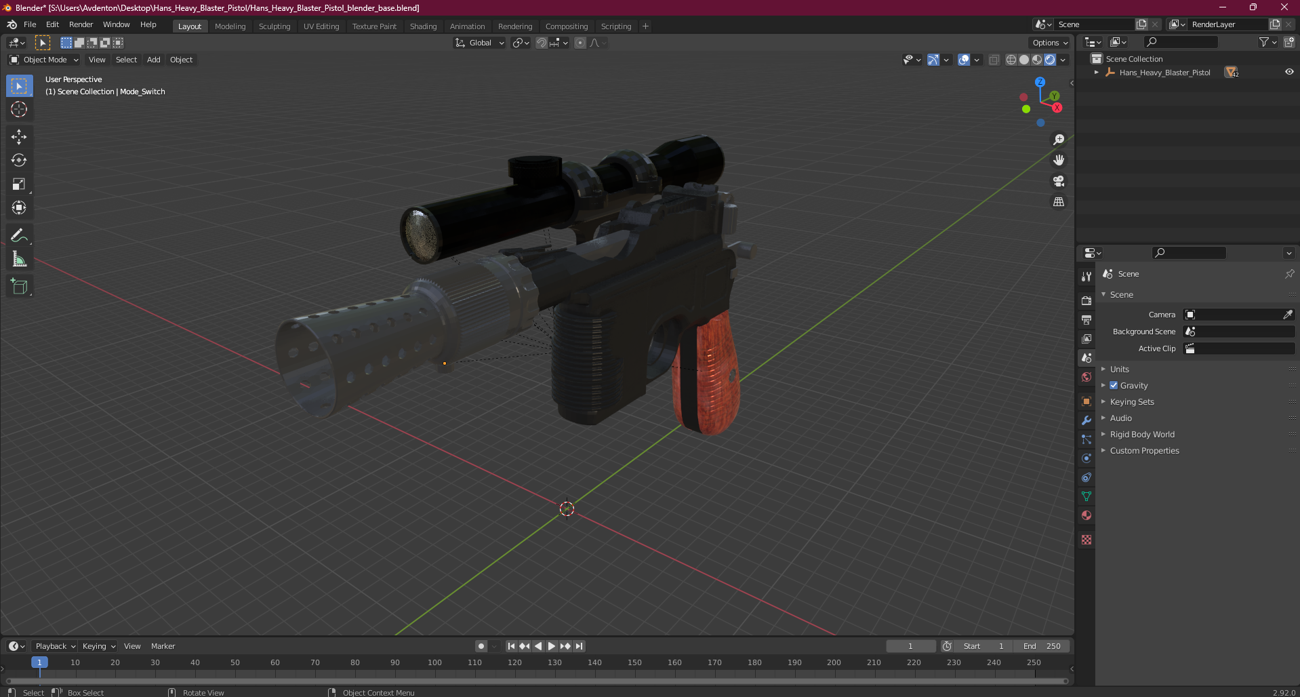The width and height of the screenshot is (1300, 697).
Task: Select the Add Cube tool
Action: pyautogui.click(x=19, y=287)
